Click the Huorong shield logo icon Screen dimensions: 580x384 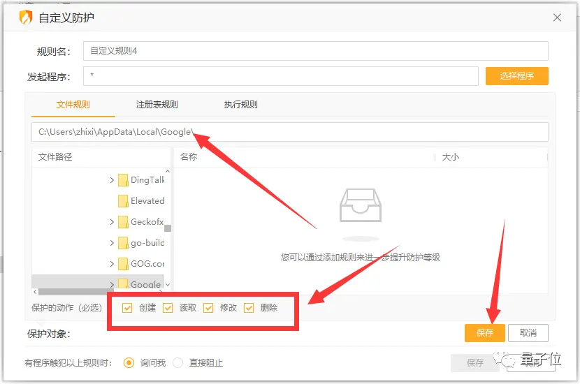click(x=25, y=17)
